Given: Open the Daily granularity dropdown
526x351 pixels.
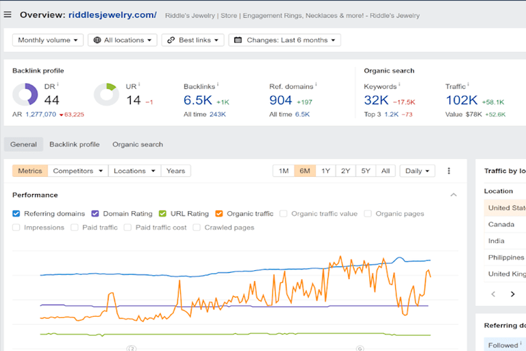Looking at the screenshot, I should tap(417, 171).
